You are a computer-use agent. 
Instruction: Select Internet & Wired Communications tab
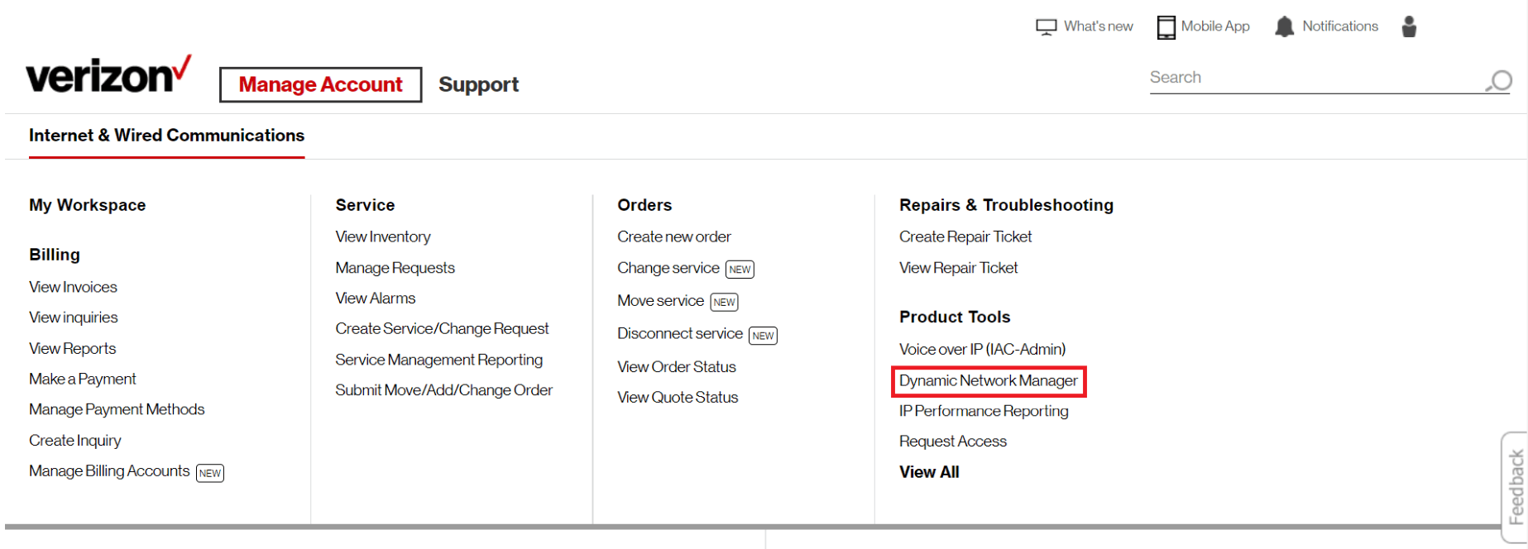166,136
